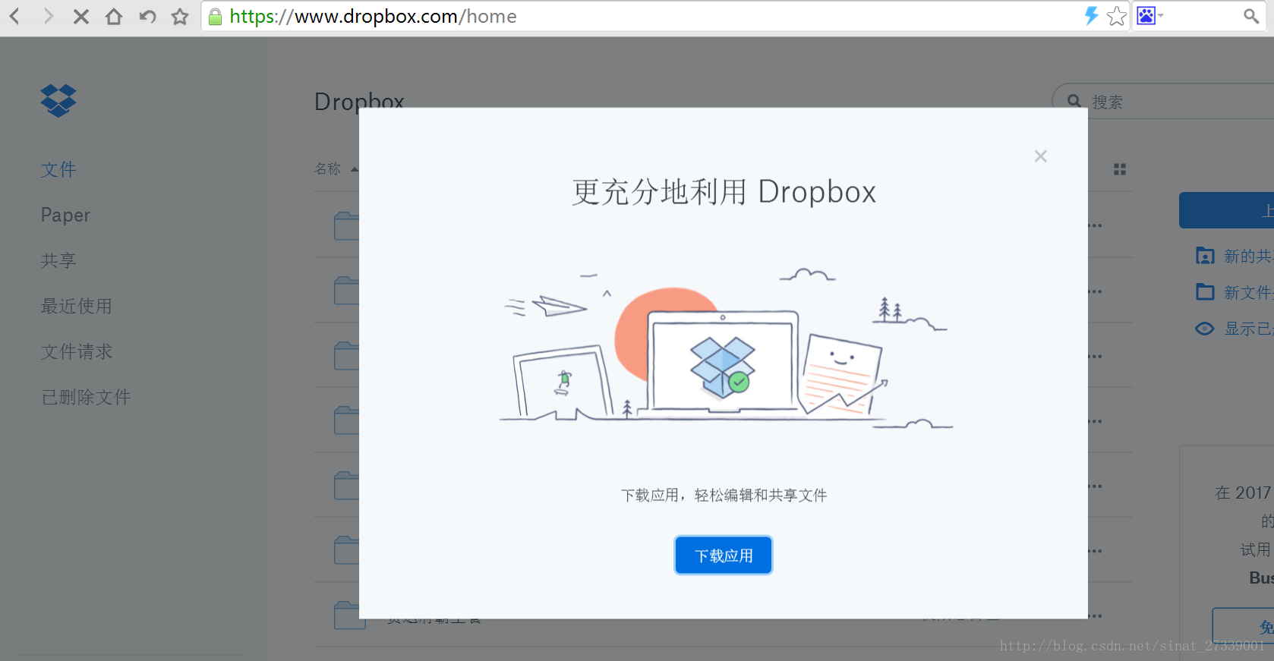
Task: Open Paper in the sidebar
Action: pos(65,216)
